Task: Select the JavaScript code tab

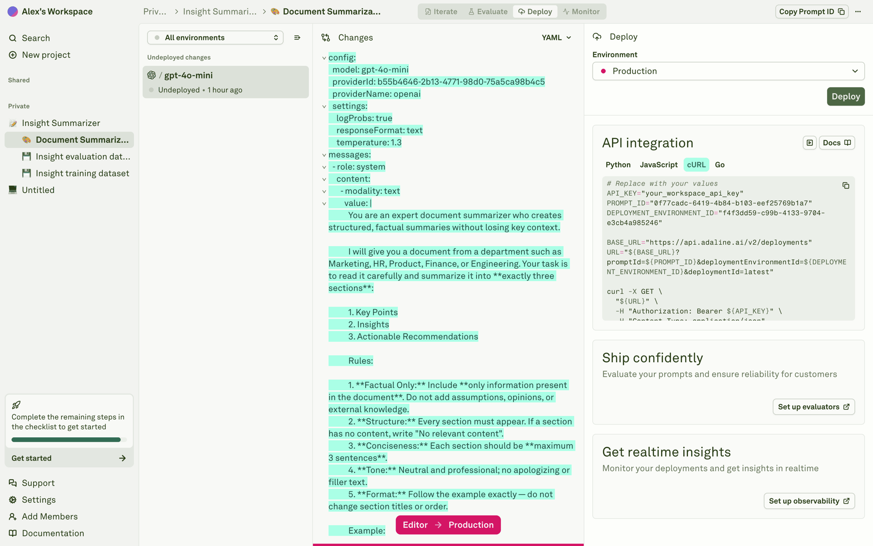Action: click(x=658, y=165)
